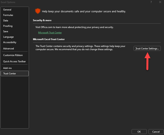Select Formulas in the sidebar
164x135 pixels.
tap(8, 15)
